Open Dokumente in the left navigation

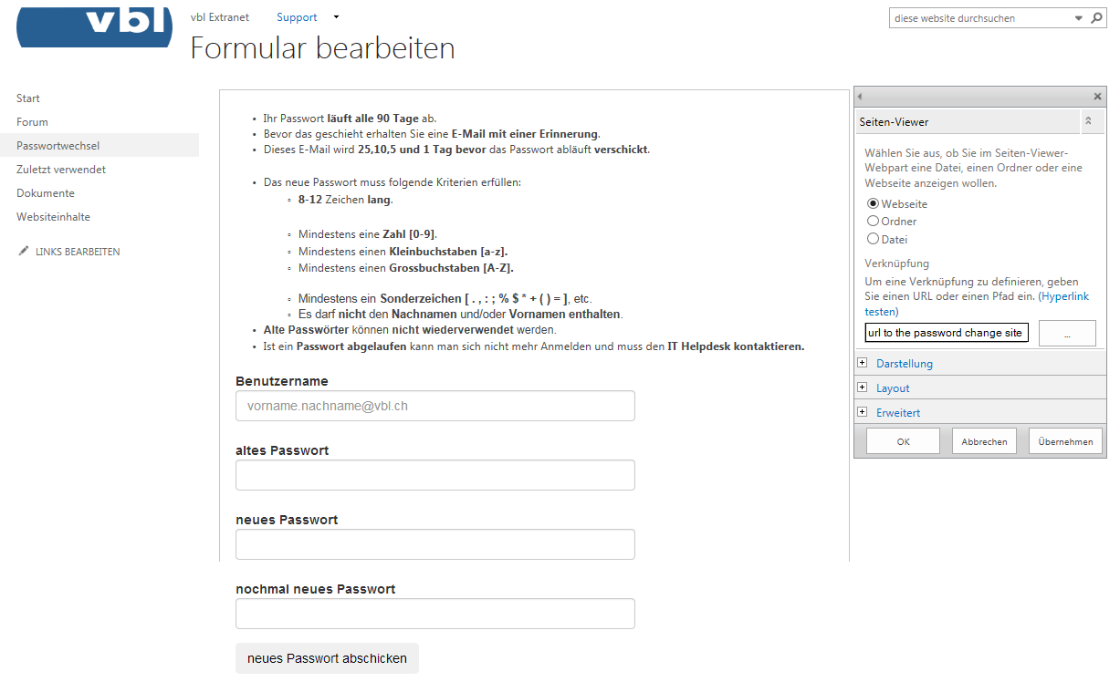[x=46, y=193]
